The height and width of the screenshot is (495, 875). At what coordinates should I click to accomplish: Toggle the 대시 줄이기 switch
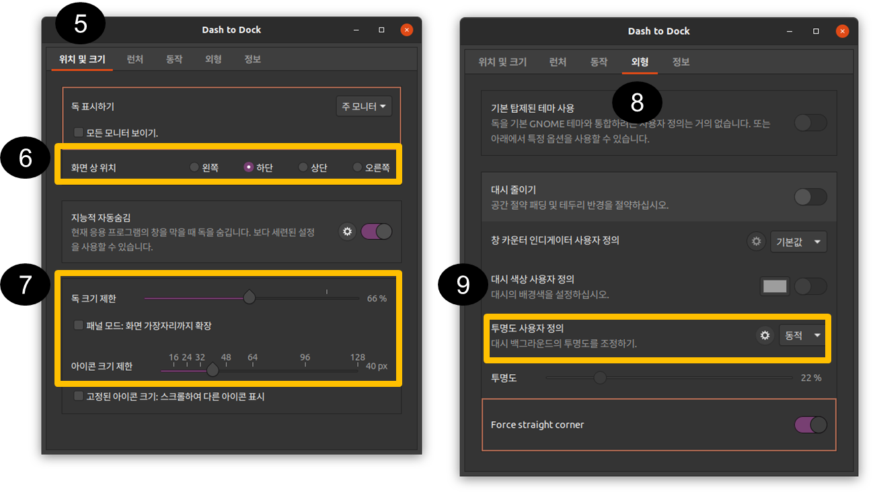810,197
